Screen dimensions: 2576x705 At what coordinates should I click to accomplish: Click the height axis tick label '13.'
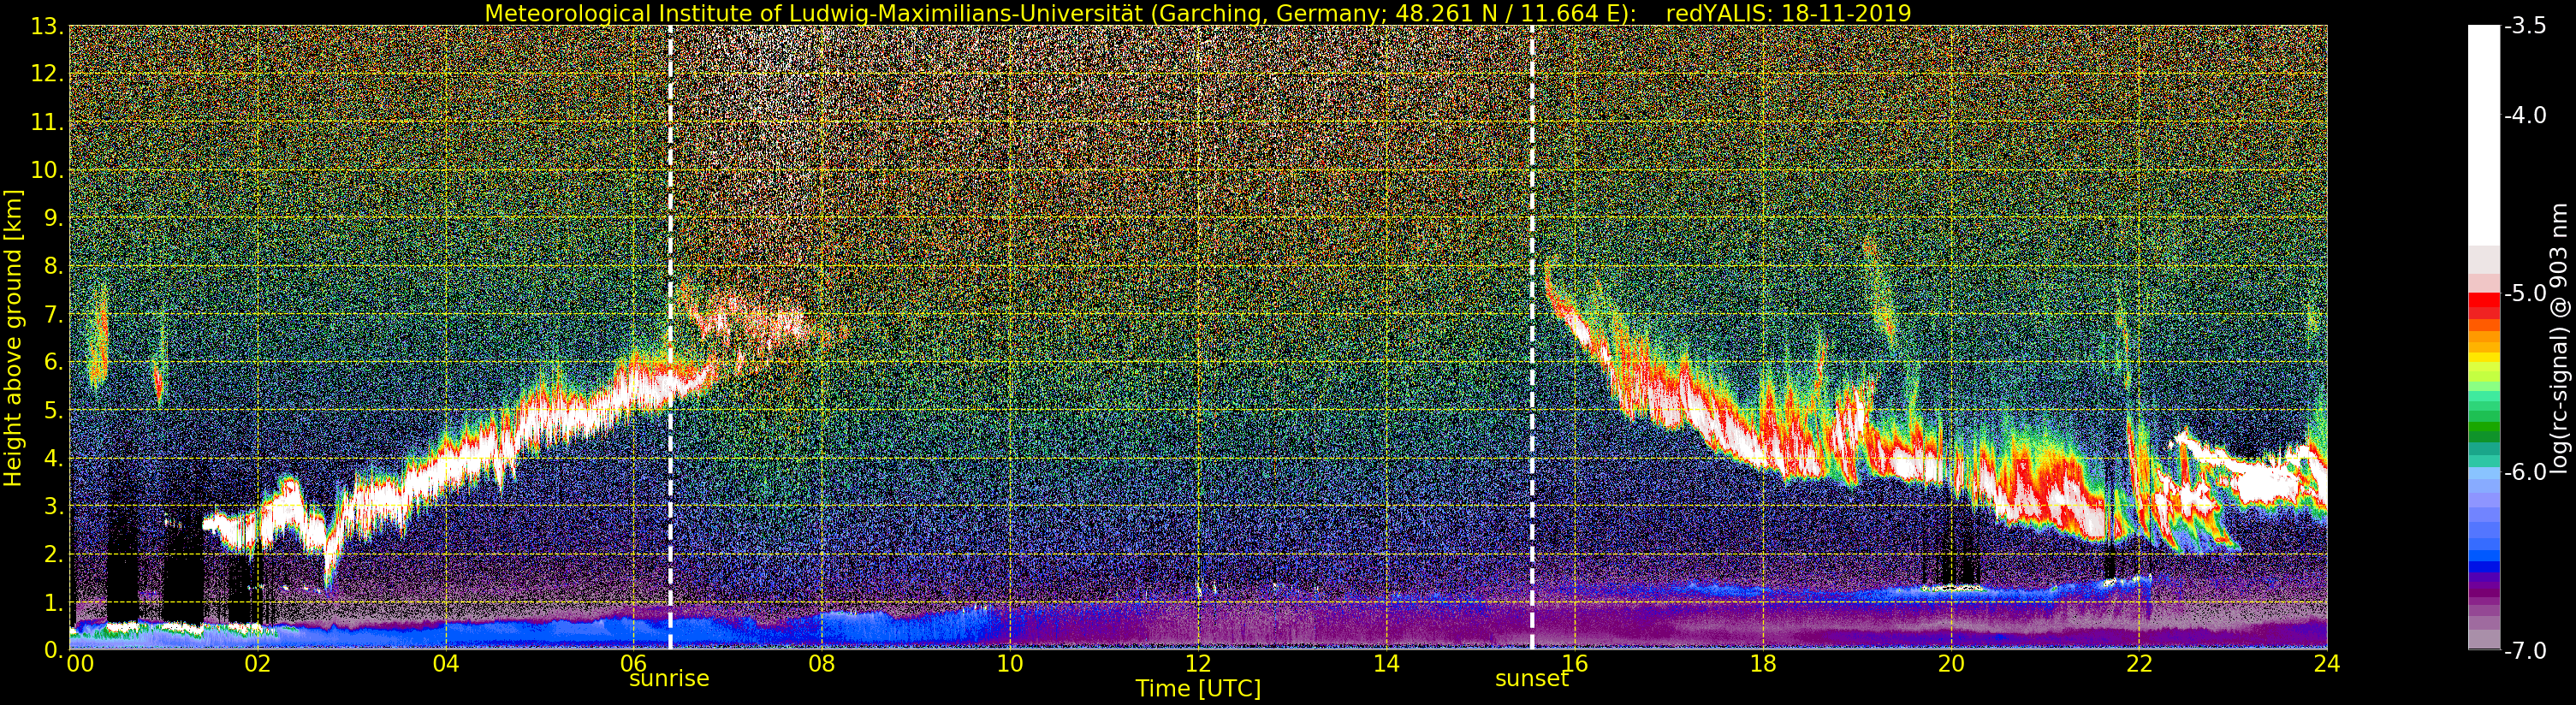(47, 26)
